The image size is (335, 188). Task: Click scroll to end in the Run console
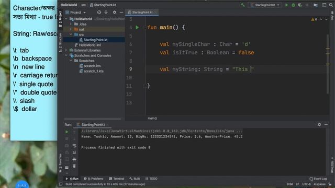[74, 152]
